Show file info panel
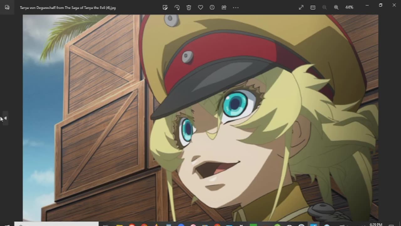 coord(212,7)
